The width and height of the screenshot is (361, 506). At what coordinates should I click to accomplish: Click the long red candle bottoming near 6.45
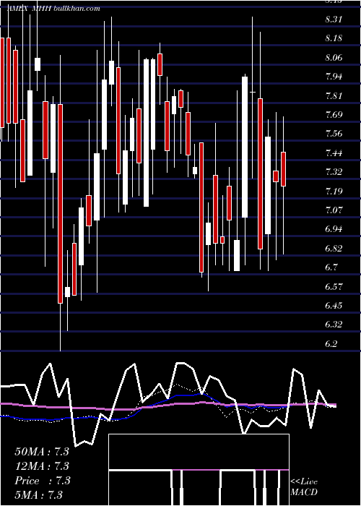60,204
